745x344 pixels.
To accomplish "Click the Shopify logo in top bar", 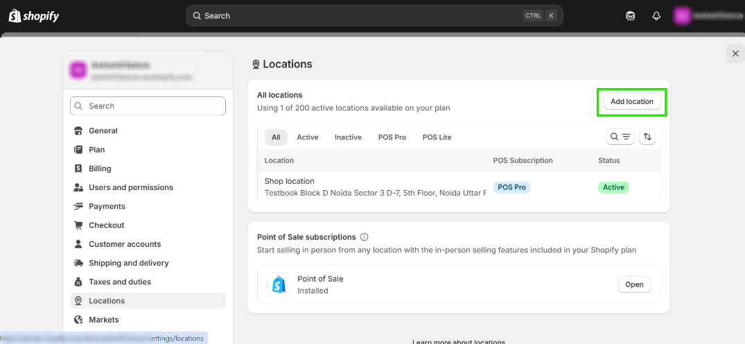I will tap(34, 15).
